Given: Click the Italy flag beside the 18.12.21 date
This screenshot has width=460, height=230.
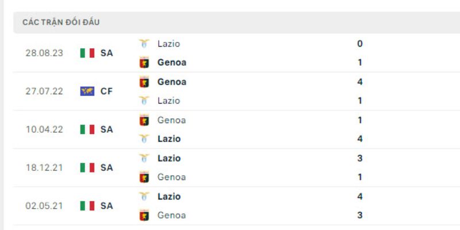Looking at the screenshot, I should [x=87, y=167].
